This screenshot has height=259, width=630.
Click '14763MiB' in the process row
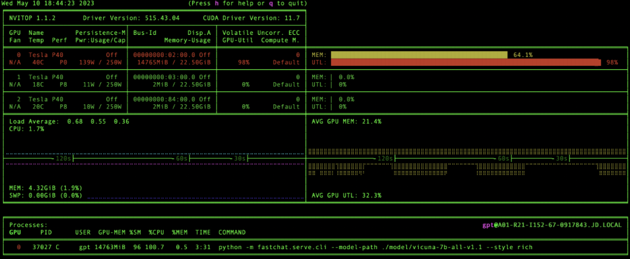pyautogui.click(x=110, y=247)
